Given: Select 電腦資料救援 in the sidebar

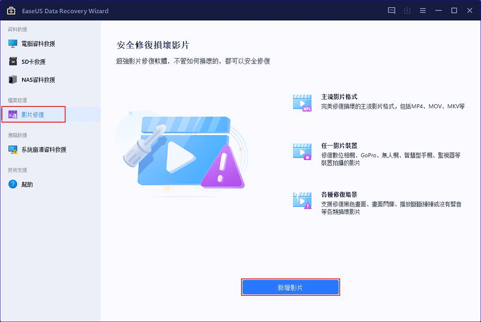Looking at the screenshot, I should coord(51,44).
